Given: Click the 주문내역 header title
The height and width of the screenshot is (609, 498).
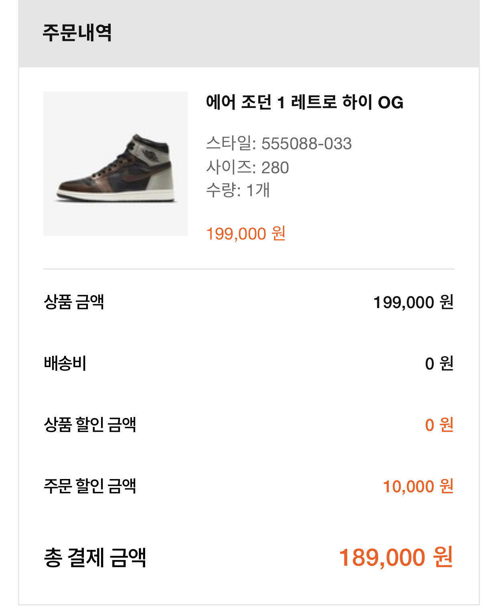Looking at the screenshot, I should 77,32.
